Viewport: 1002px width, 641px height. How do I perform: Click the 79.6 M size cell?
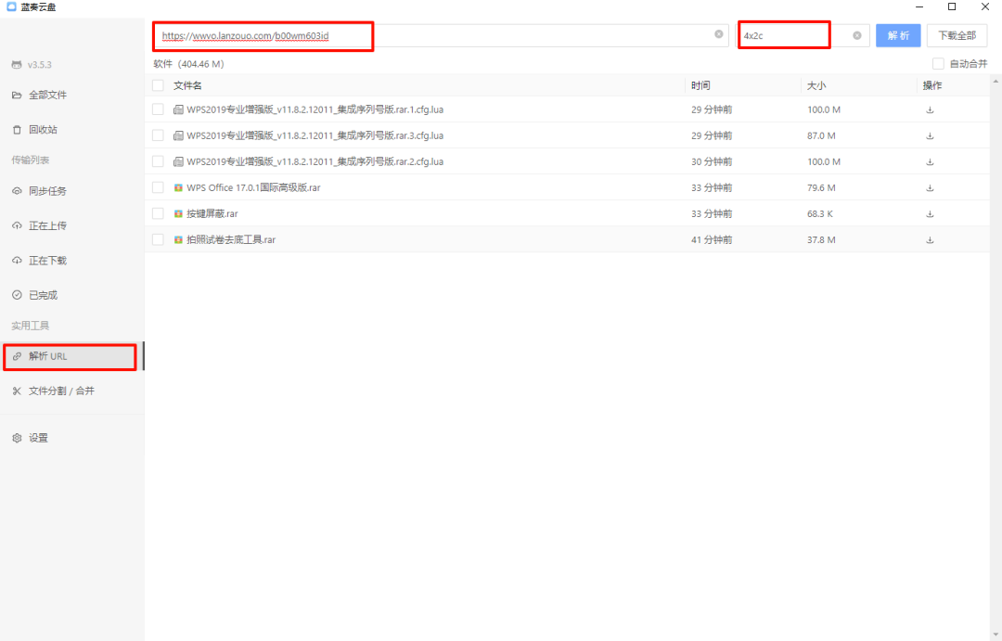click(x=821, y=188)
